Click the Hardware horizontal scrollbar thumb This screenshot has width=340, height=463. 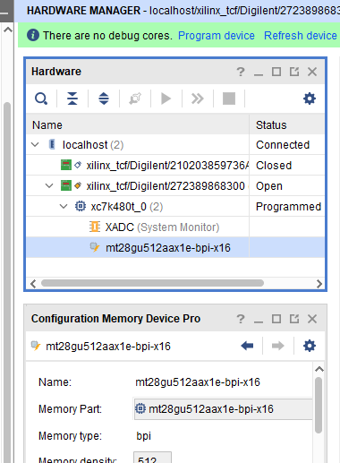(152, 283)
